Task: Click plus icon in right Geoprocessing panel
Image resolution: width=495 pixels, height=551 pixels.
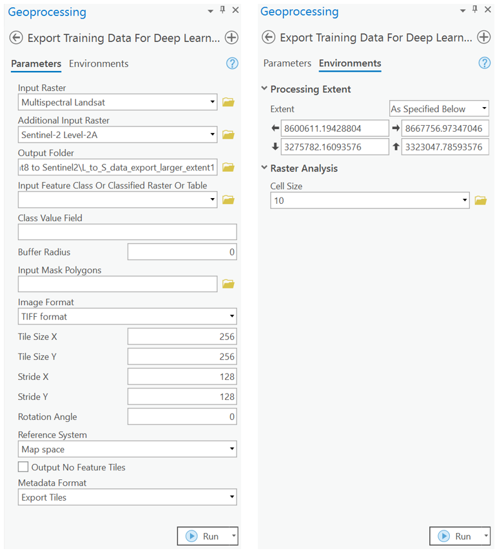Action: point(484,37)
